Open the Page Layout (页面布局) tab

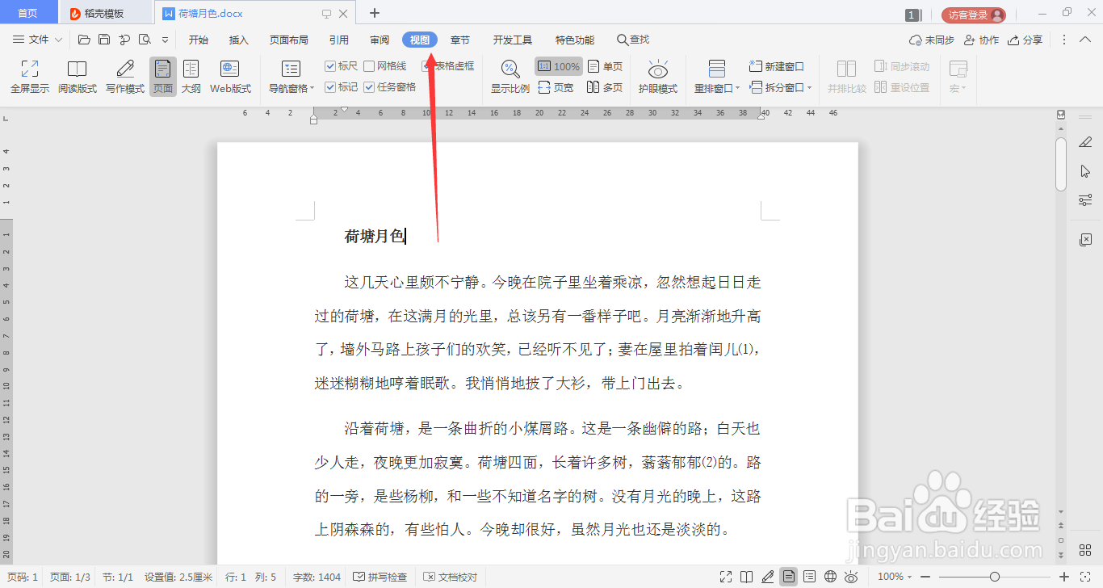point(289,40)
